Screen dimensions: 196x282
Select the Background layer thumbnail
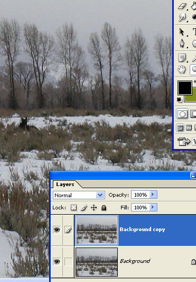coord(97,262)
